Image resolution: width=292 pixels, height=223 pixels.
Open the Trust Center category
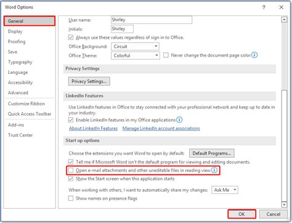coord(30,135)
